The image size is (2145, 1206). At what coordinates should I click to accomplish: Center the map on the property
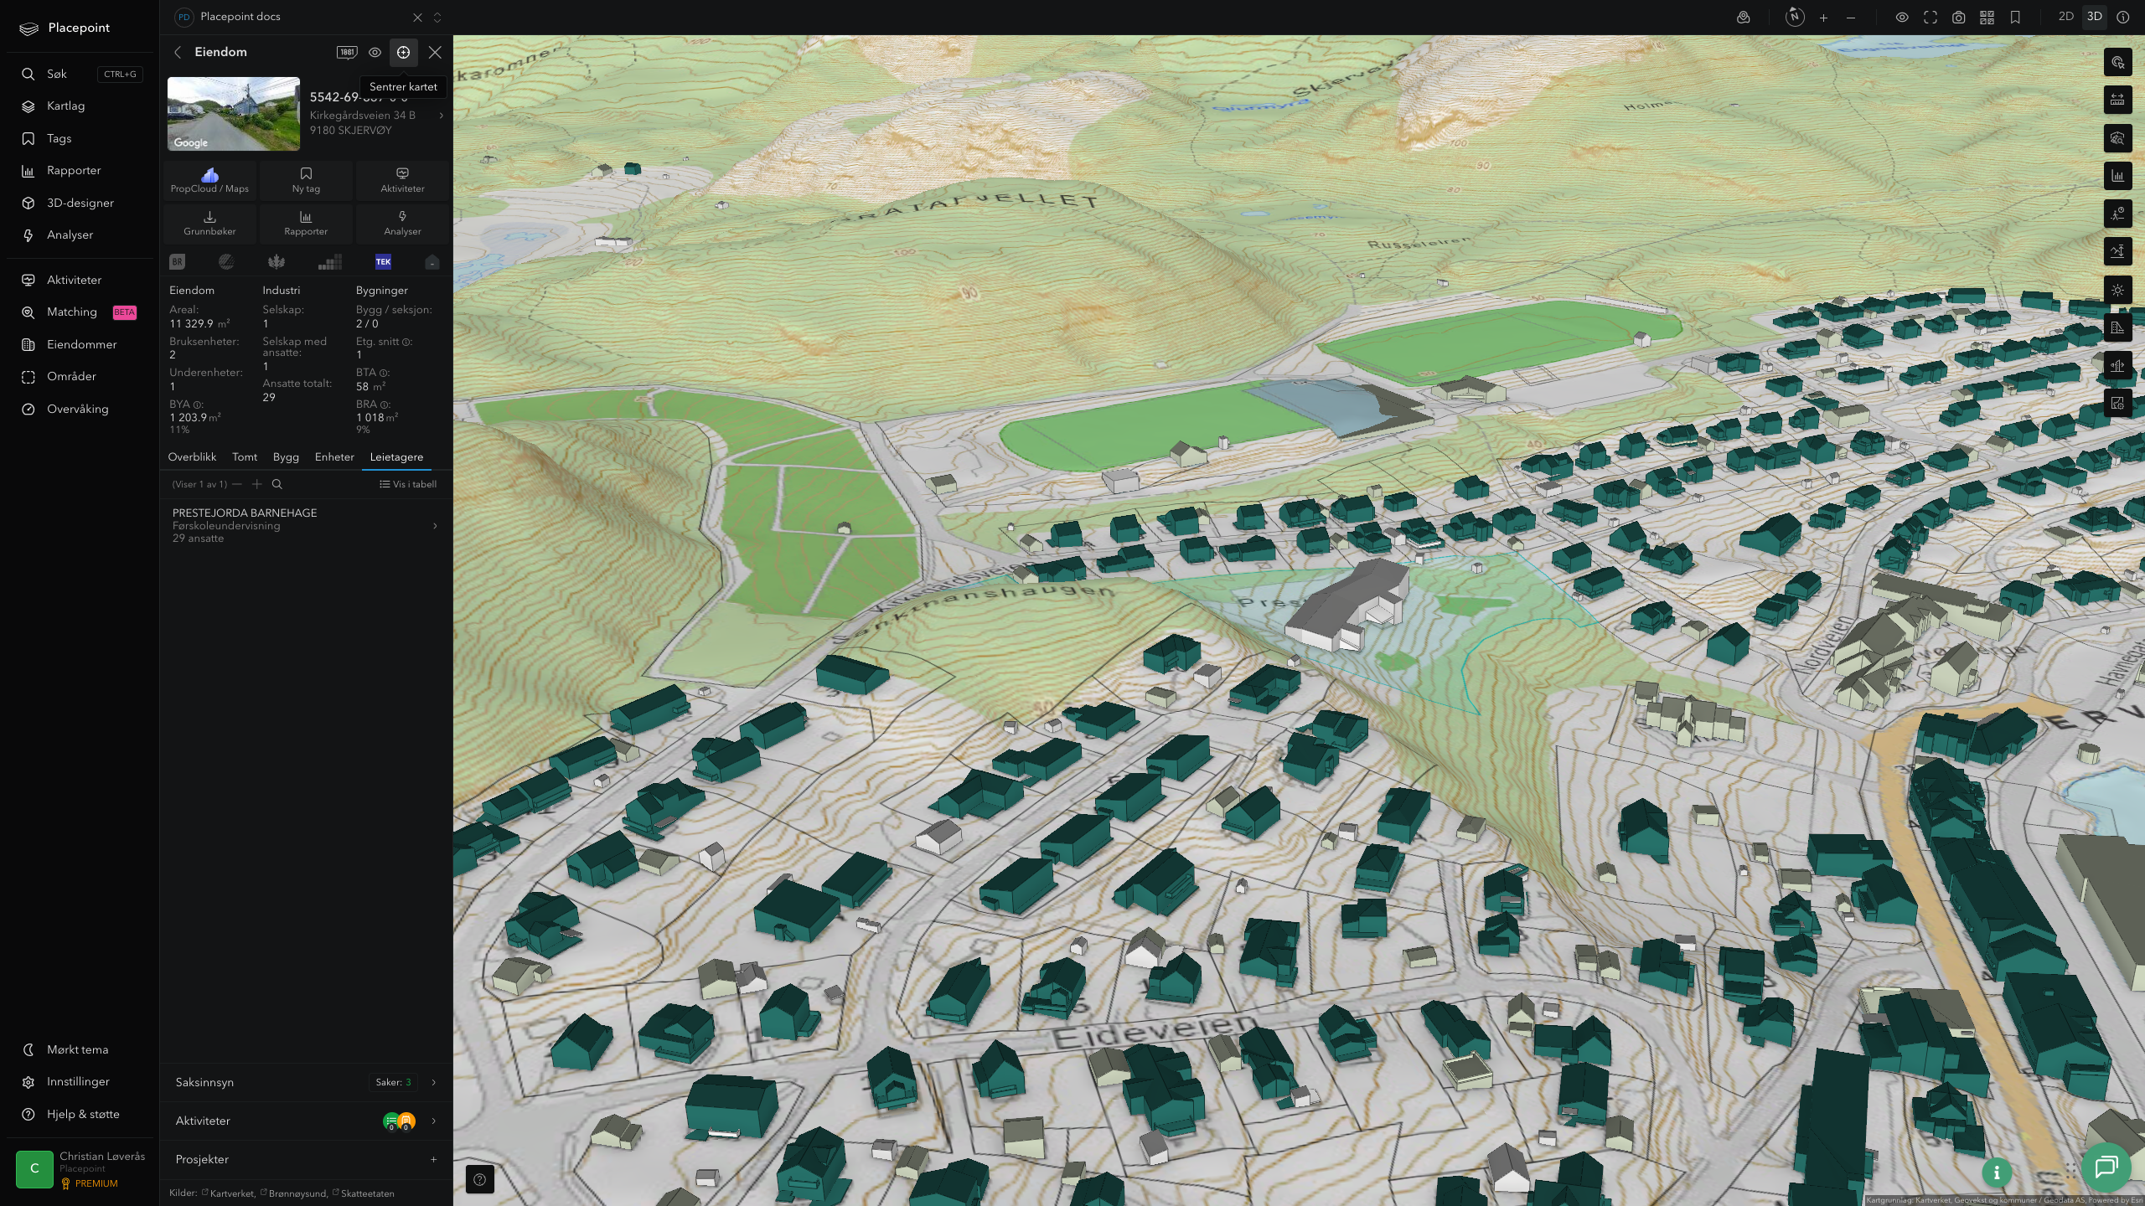pyautogui.click(x=403, y=52)
